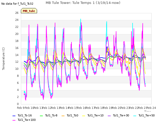The height and width of the screenshot is (125, 167).
Task: Click the 'No data for f_Tul1_Ts32' notice
Action: coord(17,4)
